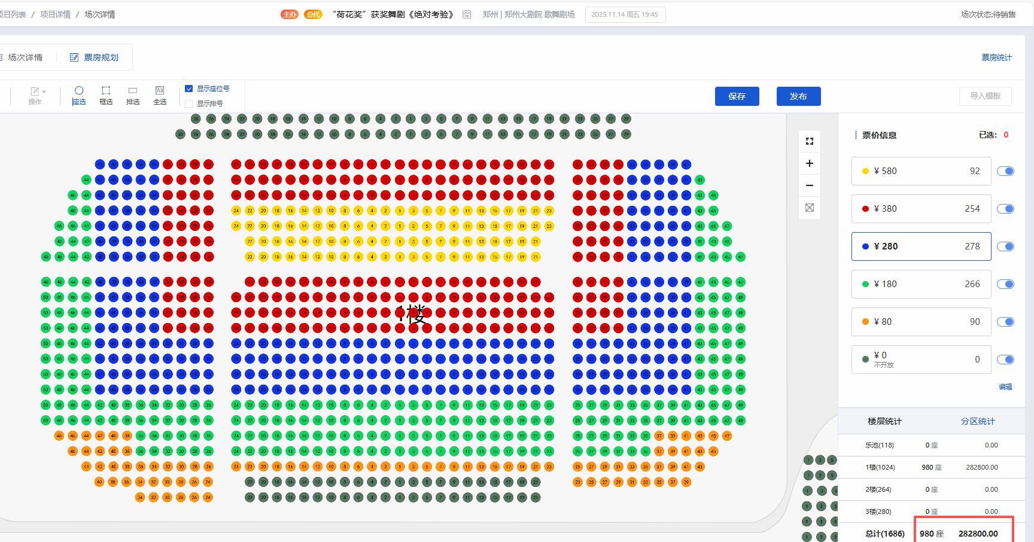Toggle the ¥80 price tier switch
Viewport: 1034px width, 542px height.
tap(1005, 322)
